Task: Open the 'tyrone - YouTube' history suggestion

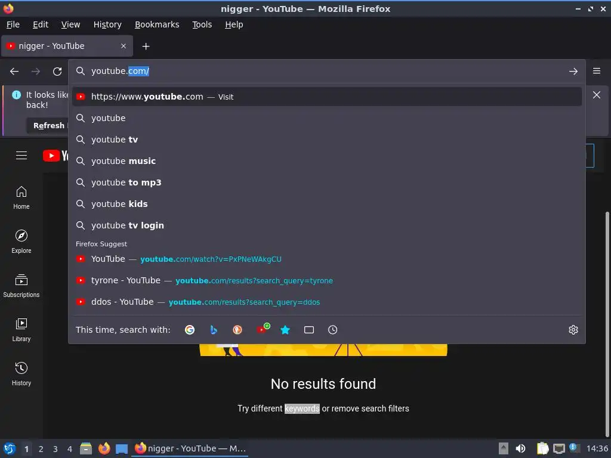Action: [x=326, y=280]
